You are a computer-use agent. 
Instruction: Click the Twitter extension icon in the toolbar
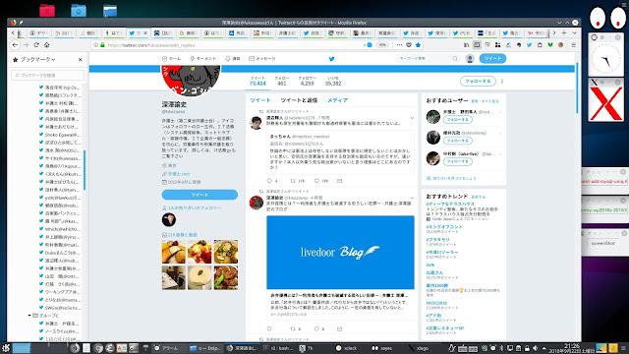pos(529,45)
